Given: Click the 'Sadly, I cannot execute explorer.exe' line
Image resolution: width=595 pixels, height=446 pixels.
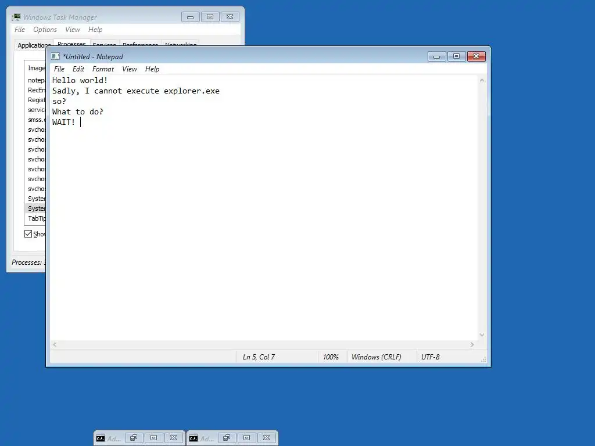Looking at the screenshot, I should (x=136, y=91).
